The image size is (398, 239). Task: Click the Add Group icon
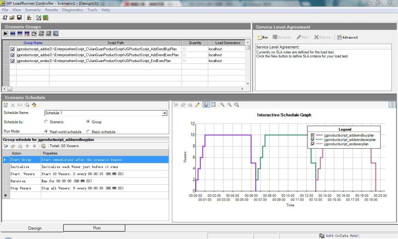[x=20, y=33]
